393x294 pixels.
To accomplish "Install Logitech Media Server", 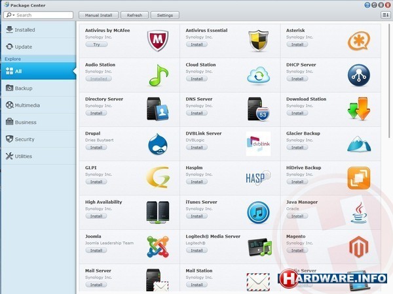I will click(x=196, y=250).
